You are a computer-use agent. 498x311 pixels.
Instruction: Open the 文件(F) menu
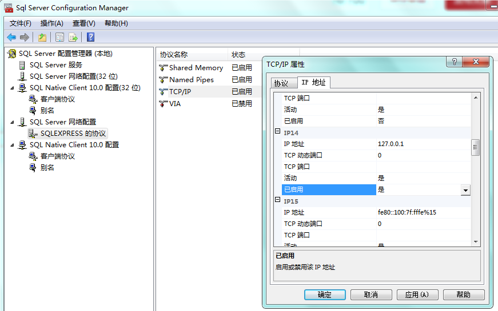pos(21,23)
